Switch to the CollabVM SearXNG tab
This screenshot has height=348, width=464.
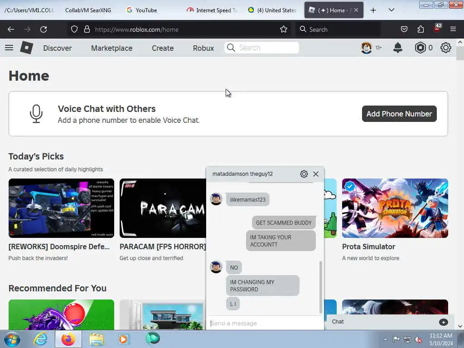[88, 10]
